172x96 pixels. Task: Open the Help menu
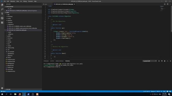35,1
